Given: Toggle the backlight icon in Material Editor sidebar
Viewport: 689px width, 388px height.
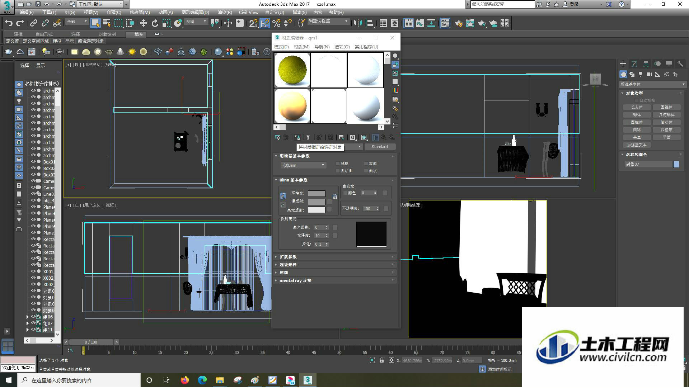Looking at the screenshot, I should point(395,65).
